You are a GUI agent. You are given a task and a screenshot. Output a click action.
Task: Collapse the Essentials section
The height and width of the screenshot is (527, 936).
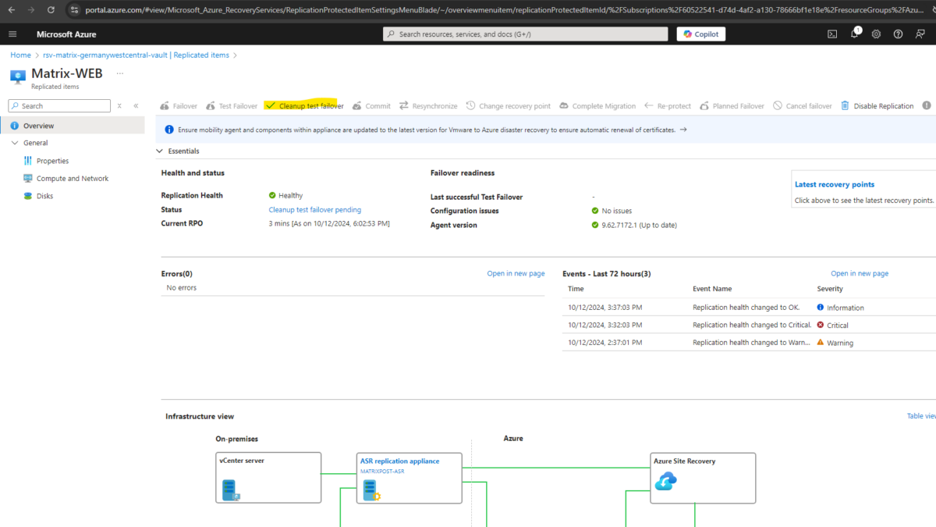coord(160,151)
